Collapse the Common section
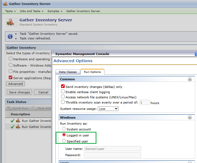The height and width of the screenshot is (163, 197). [x=190, y=79]
